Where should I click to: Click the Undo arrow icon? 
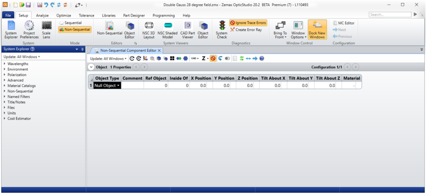pos(46,5)
